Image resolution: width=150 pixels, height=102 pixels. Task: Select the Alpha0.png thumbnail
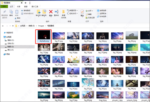pos(44,35)
